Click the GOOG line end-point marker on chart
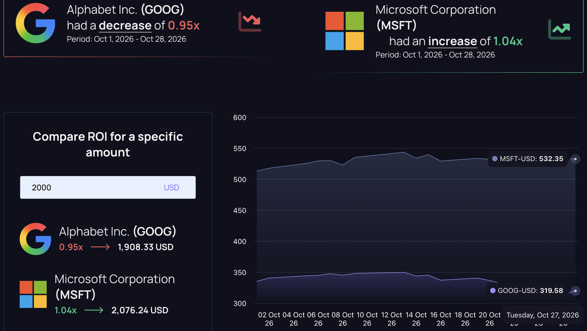 576,291
